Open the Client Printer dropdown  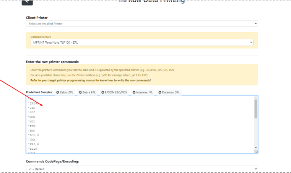[x=142, y=24]
